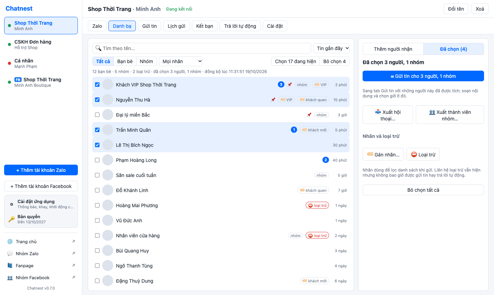
Task: Uncheck Khách VIP Shop Thời Trang checkbox
Action: [97, 85]
